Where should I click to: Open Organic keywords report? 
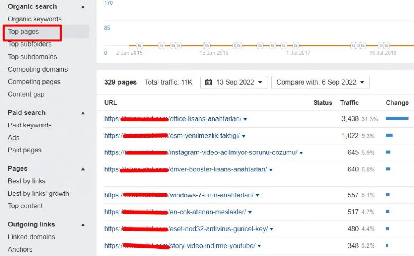click(x=35, y=19)
